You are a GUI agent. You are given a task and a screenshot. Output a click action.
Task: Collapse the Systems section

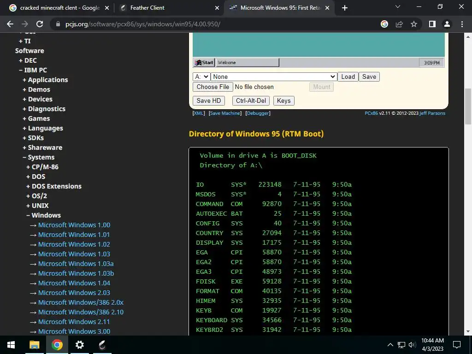pos(39,157)
